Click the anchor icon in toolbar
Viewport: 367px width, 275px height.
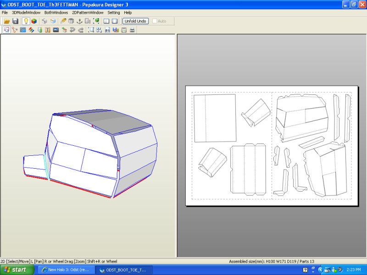coord(79,21)
